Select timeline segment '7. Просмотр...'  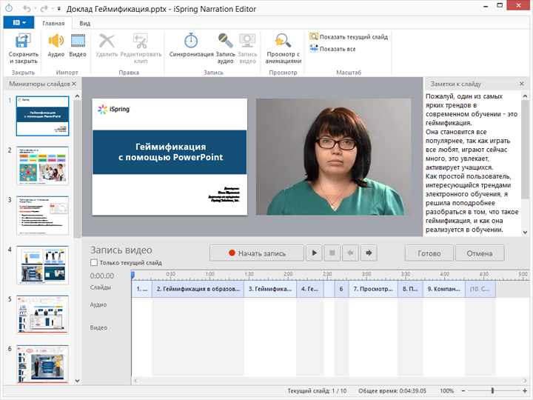[x=373, y=289]
